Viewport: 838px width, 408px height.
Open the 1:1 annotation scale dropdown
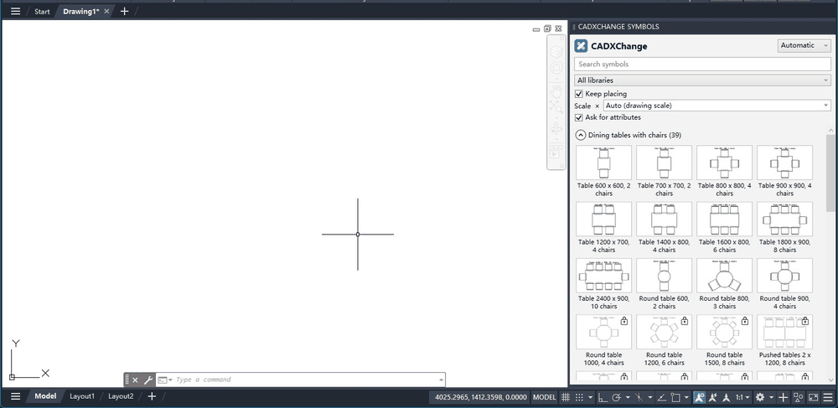pos(742,397)
